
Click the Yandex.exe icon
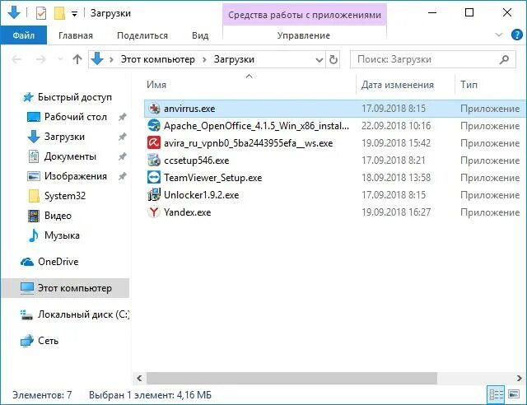pos(154,212)
